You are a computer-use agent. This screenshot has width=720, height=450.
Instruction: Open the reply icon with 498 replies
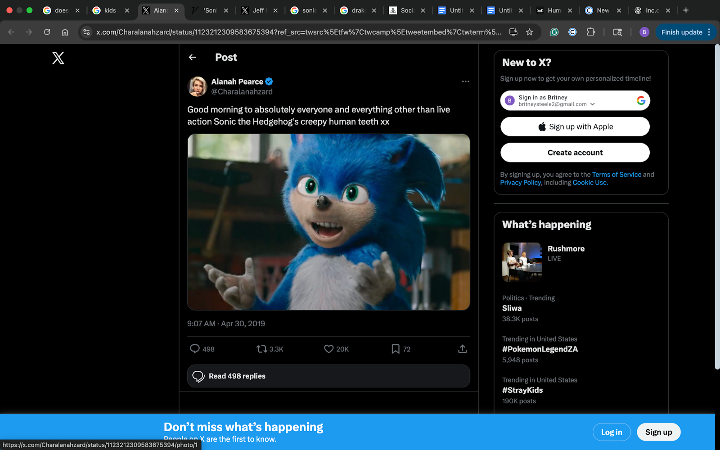195,349
